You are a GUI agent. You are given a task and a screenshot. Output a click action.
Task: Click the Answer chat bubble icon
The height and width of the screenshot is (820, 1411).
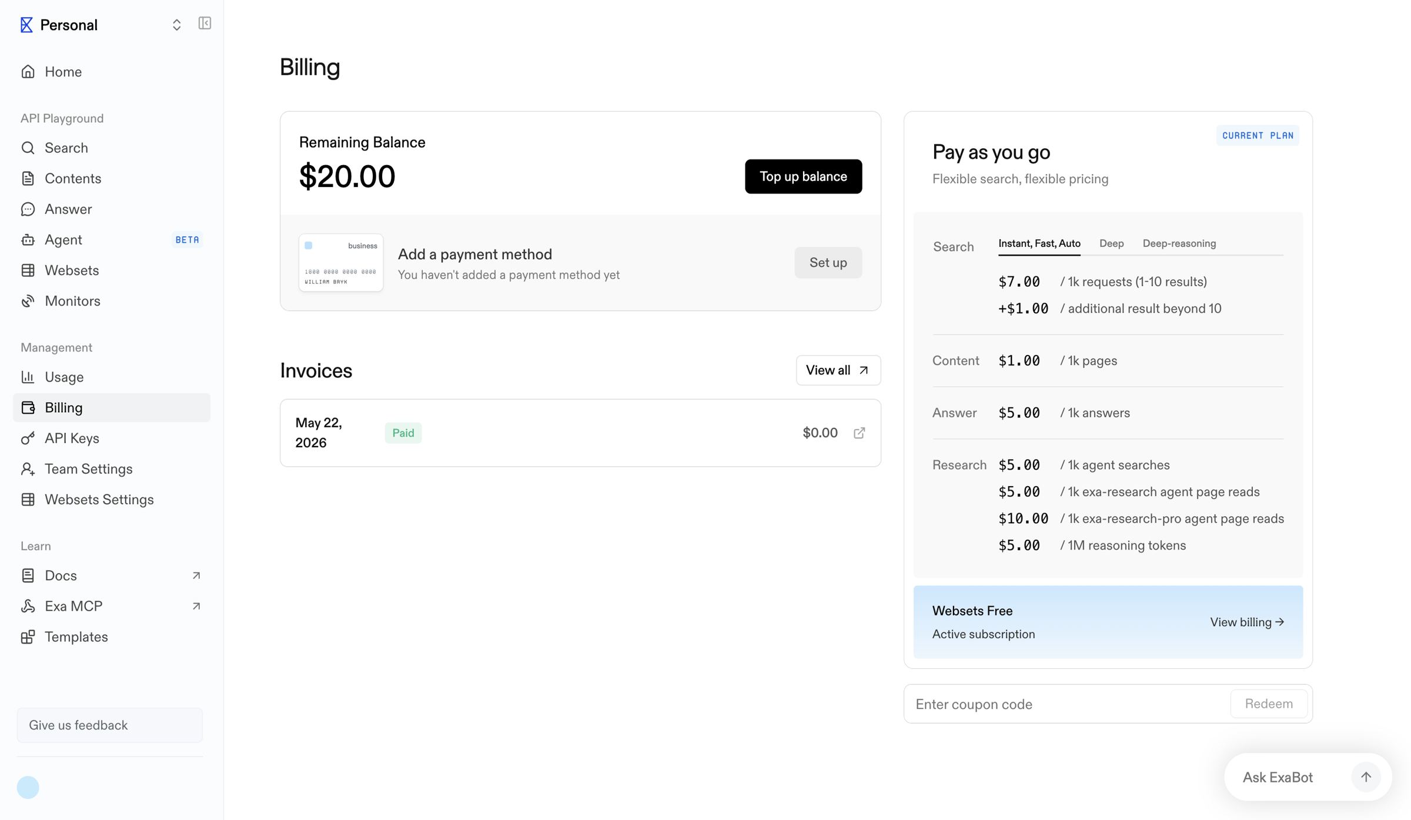[x=28, y=209]
